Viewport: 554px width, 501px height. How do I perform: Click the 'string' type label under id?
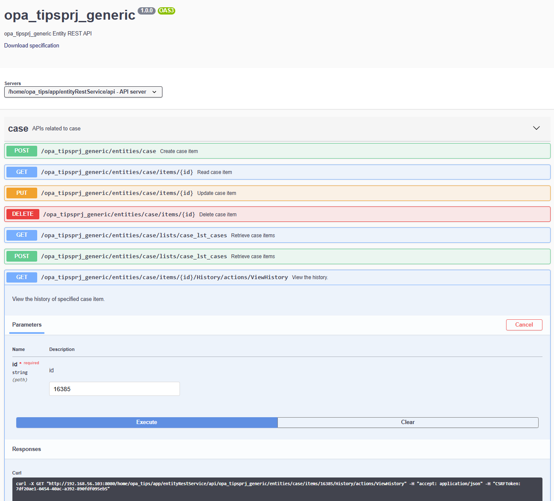point(20,372)
